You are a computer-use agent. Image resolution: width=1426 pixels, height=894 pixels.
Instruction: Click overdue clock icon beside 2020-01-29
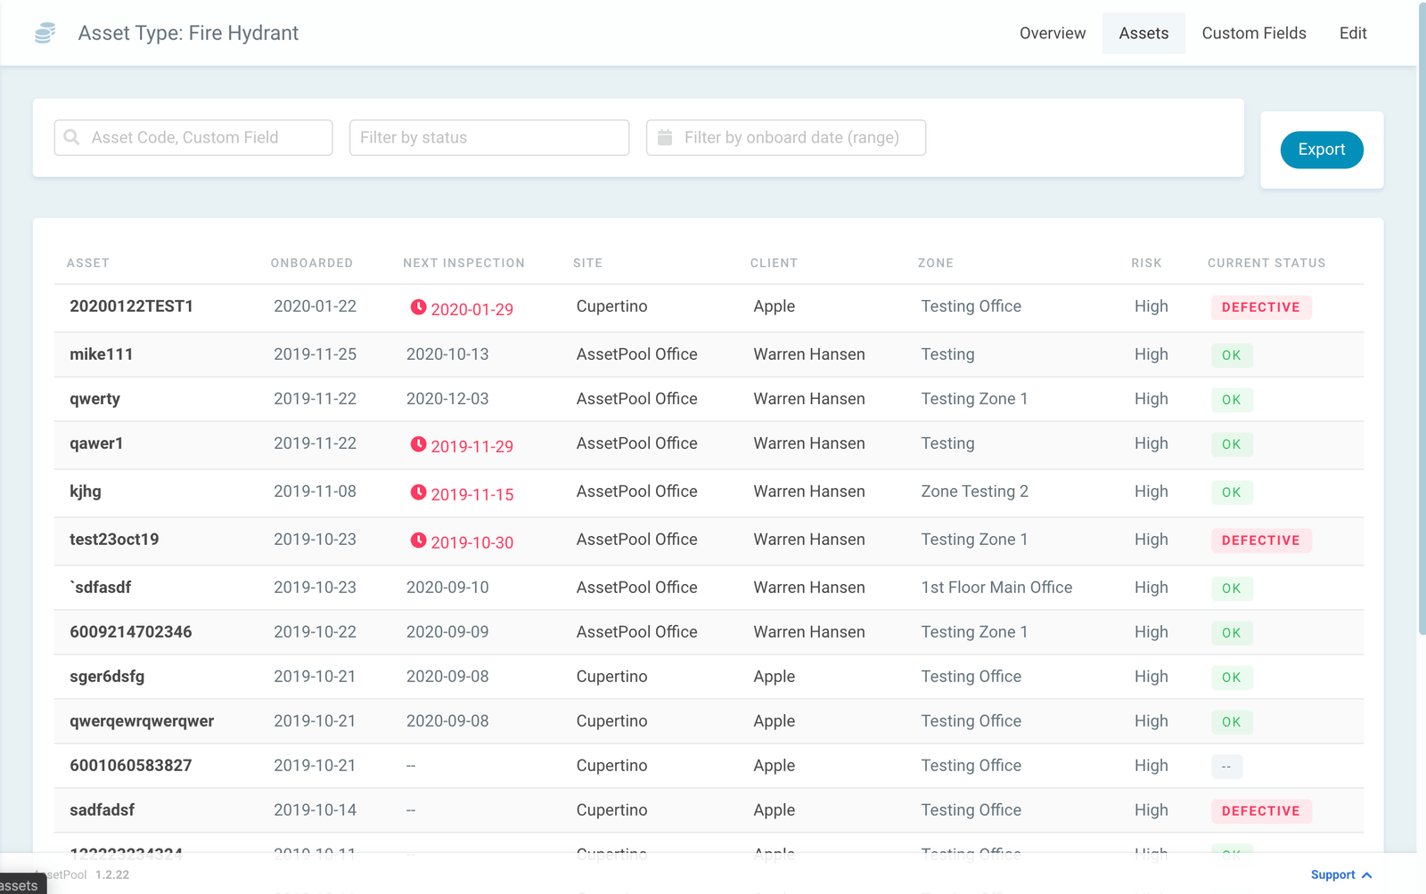418,307
